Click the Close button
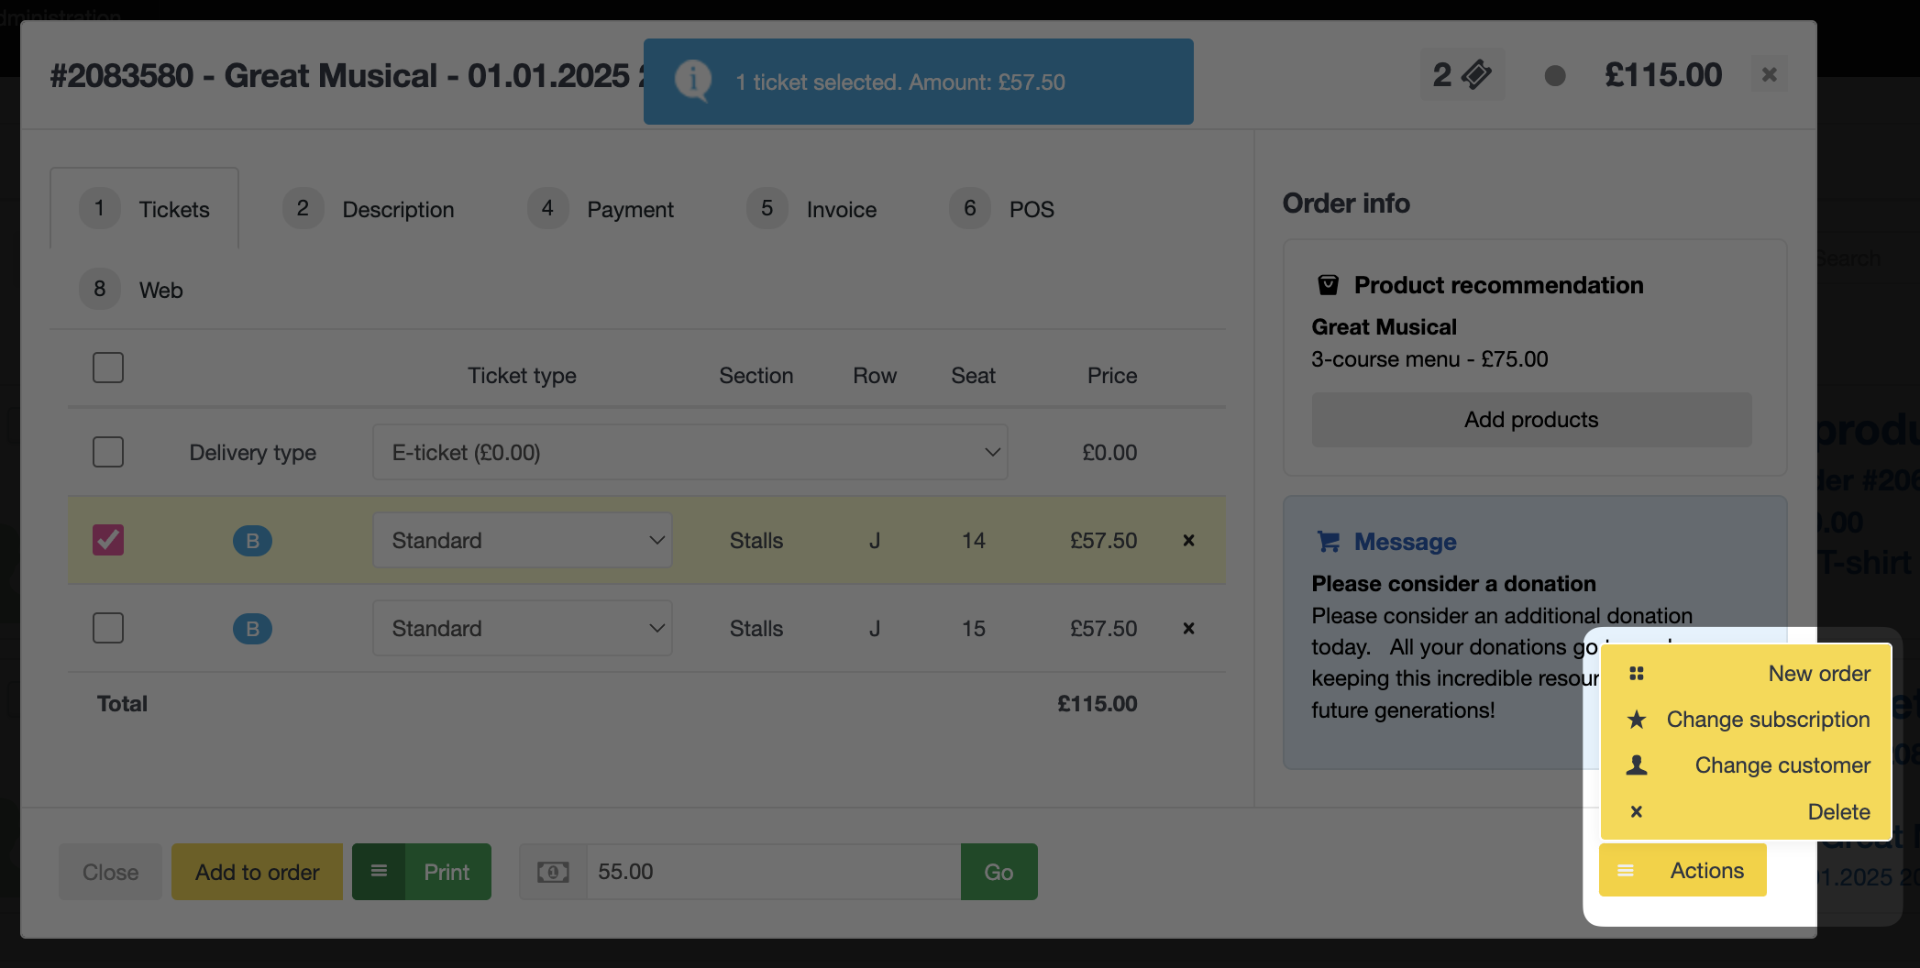 point(111,872)
